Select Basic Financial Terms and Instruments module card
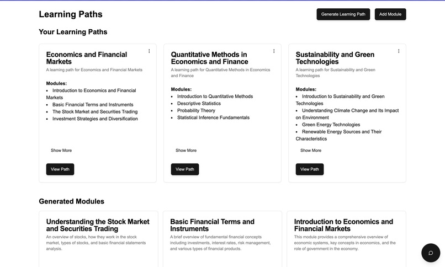 (222, 239)
